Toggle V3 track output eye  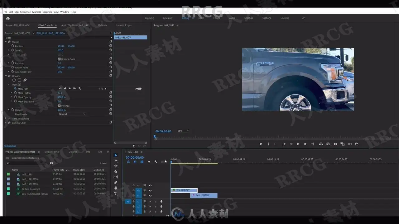[150, 185]
